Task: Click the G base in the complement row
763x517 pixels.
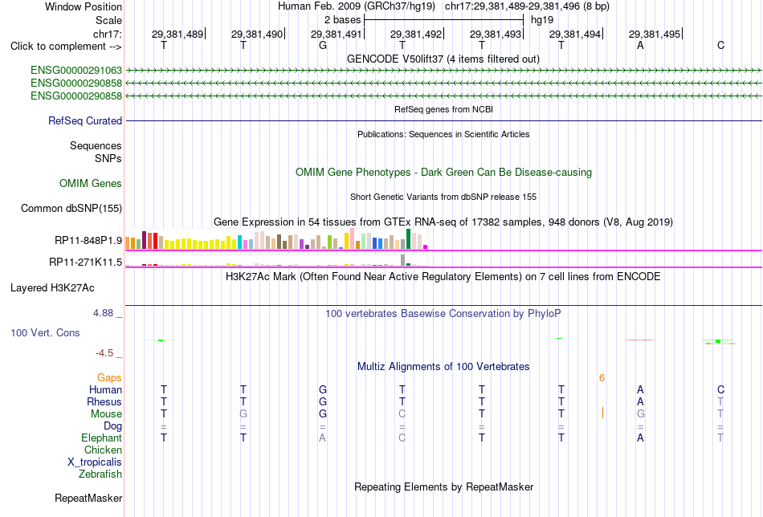Action: (x=323, y=45)
